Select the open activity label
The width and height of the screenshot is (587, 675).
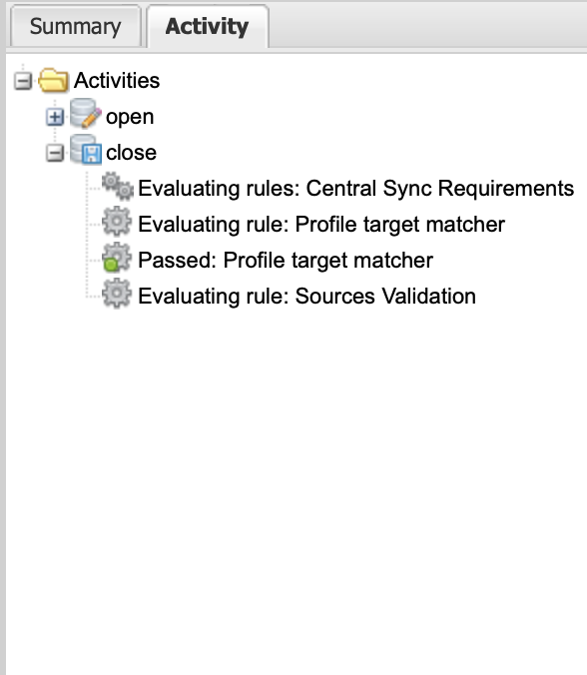pyautogui.click(x=130, y=117)
